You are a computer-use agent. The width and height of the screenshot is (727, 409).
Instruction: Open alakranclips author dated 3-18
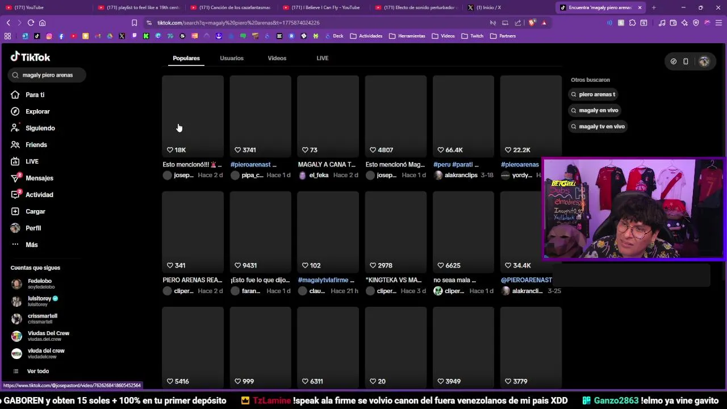tap(461, 175)
